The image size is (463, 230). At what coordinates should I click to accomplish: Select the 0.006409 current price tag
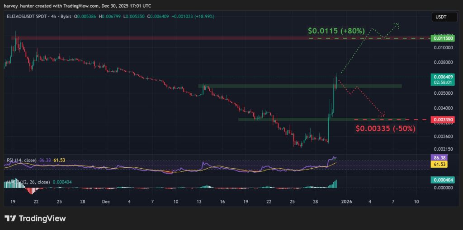[442, 77]
